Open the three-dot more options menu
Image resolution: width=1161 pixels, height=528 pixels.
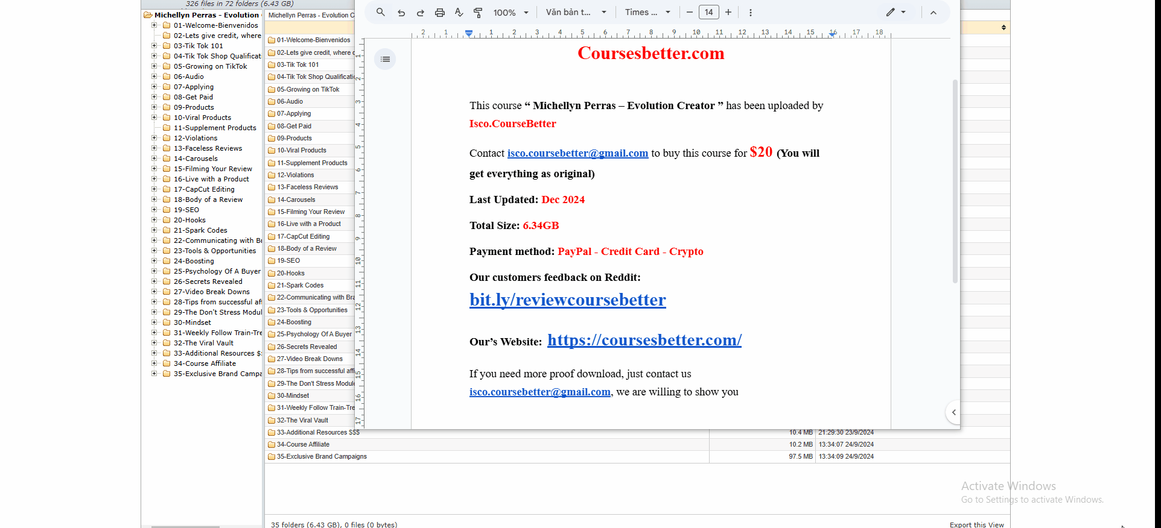[x=750, y=13]
